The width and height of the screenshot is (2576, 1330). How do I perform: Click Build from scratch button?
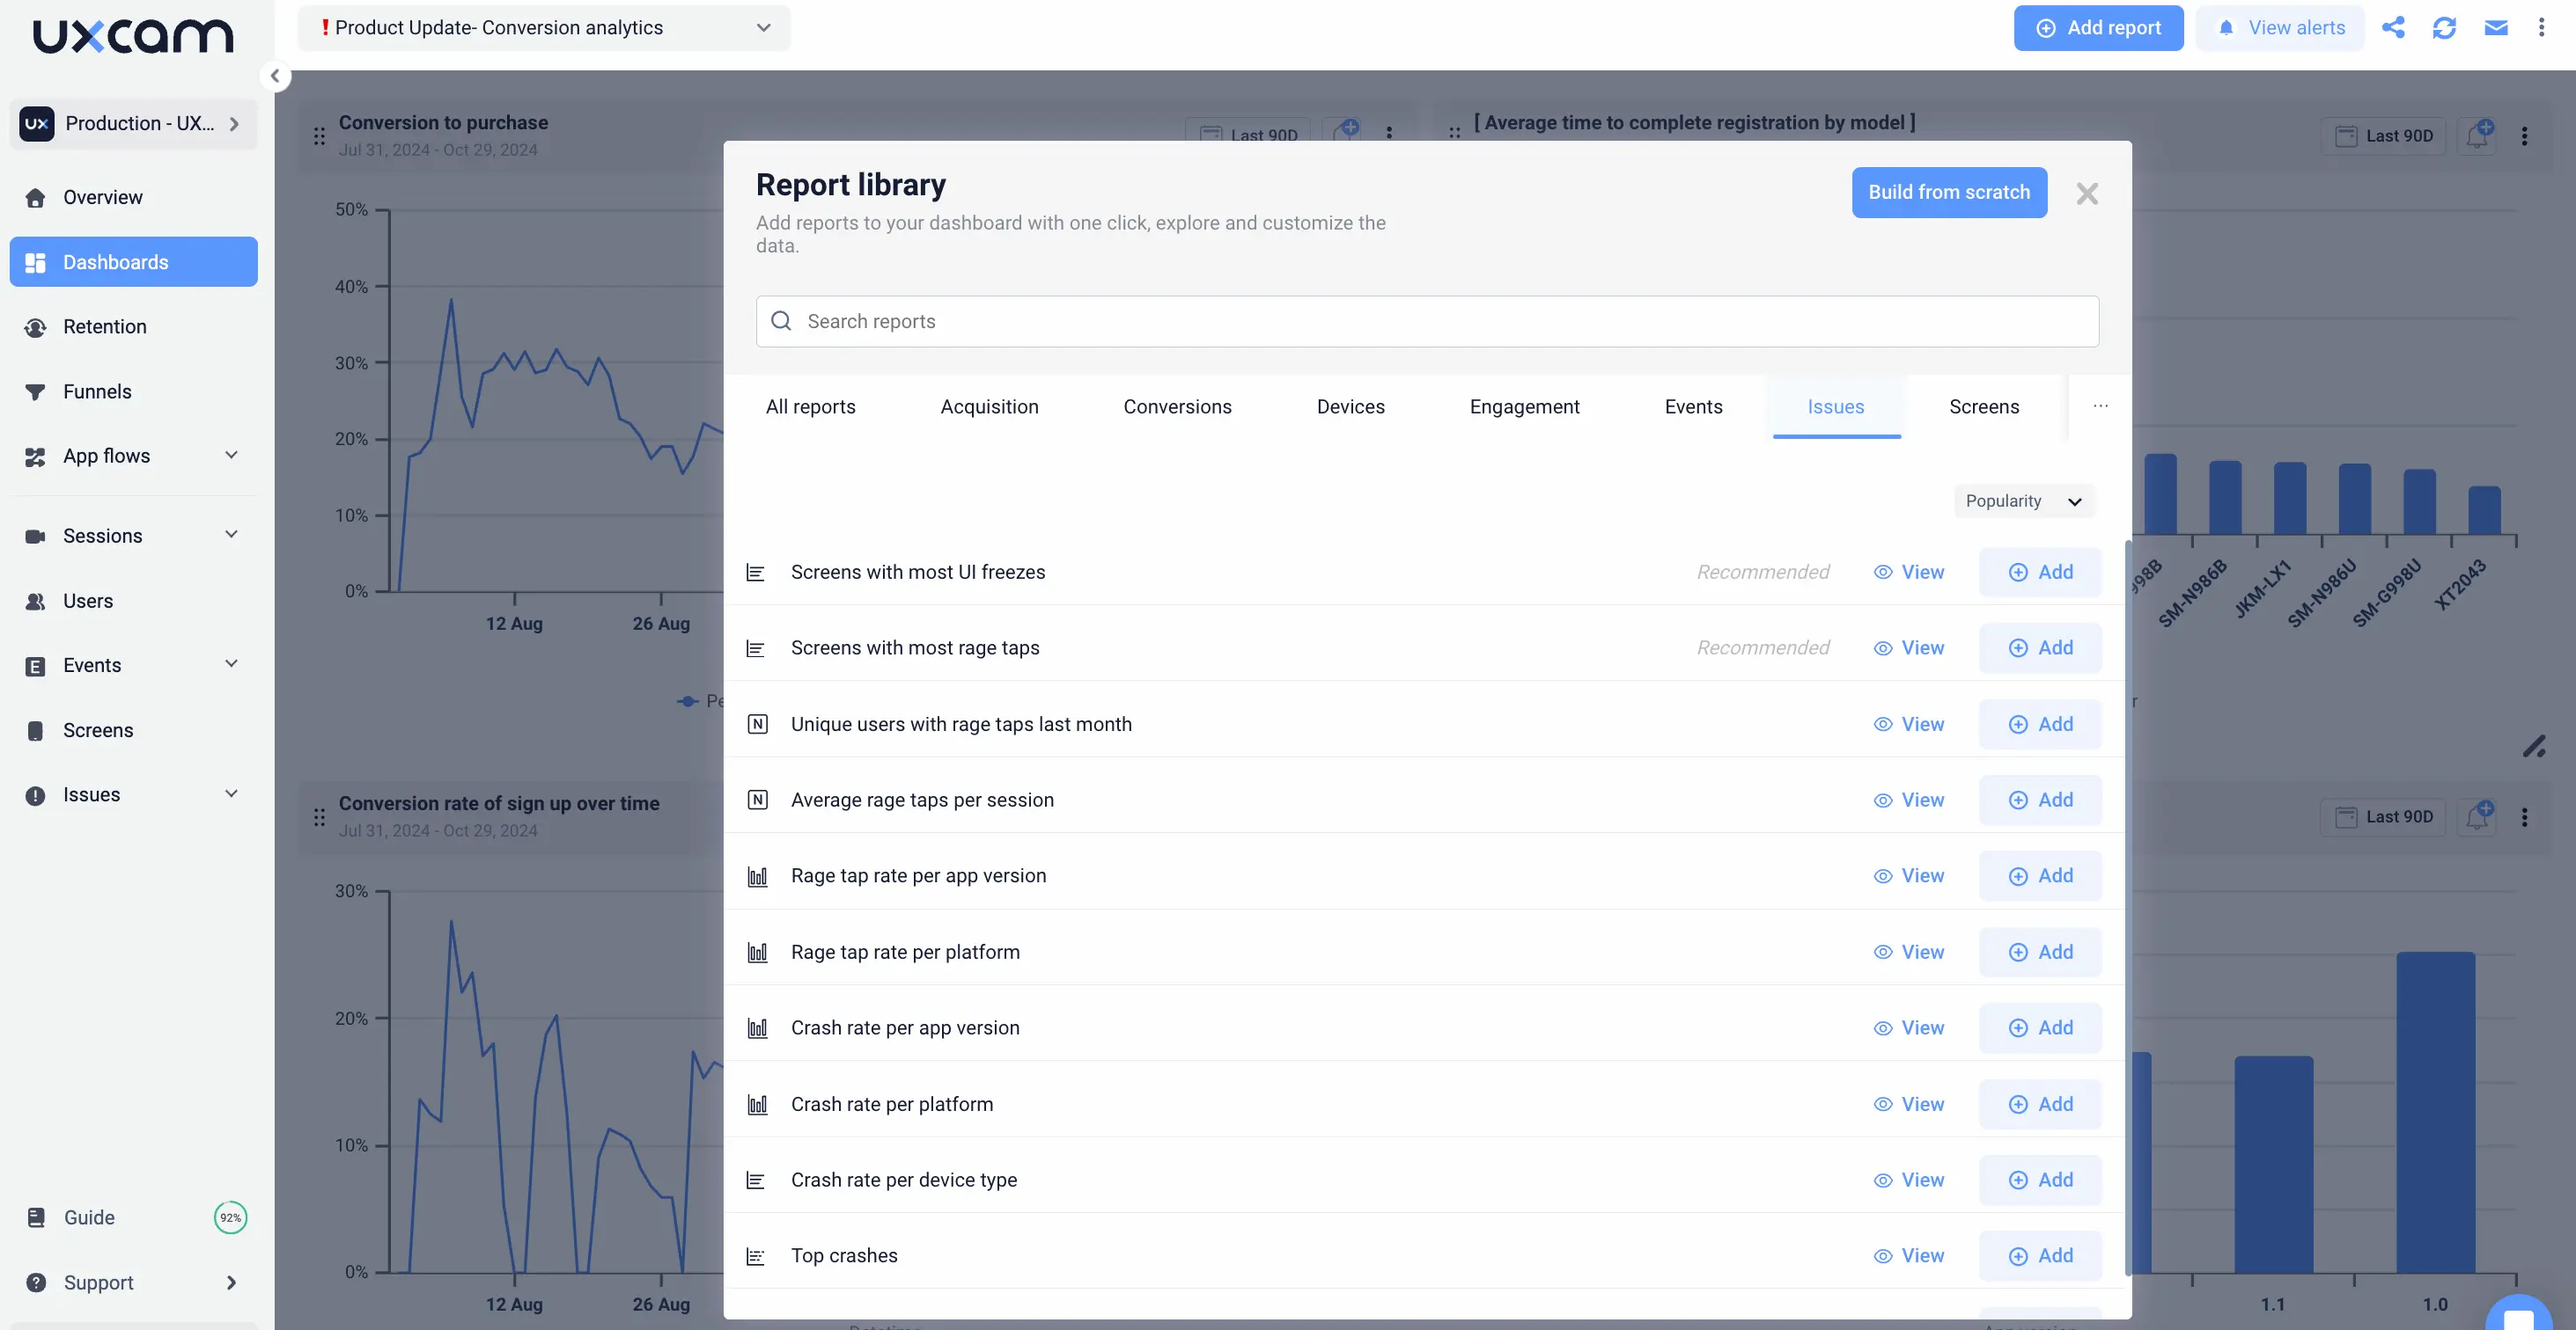click(1948, 192)
